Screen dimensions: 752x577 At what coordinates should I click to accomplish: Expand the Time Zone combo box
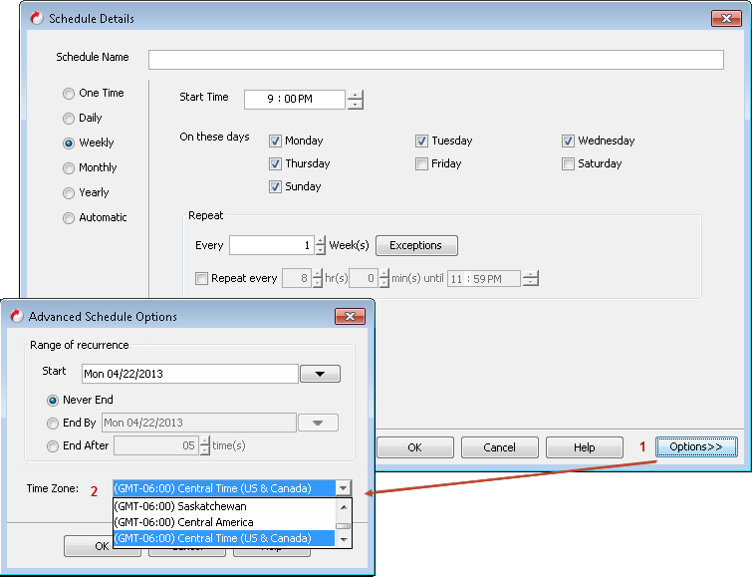coord(343,488)
